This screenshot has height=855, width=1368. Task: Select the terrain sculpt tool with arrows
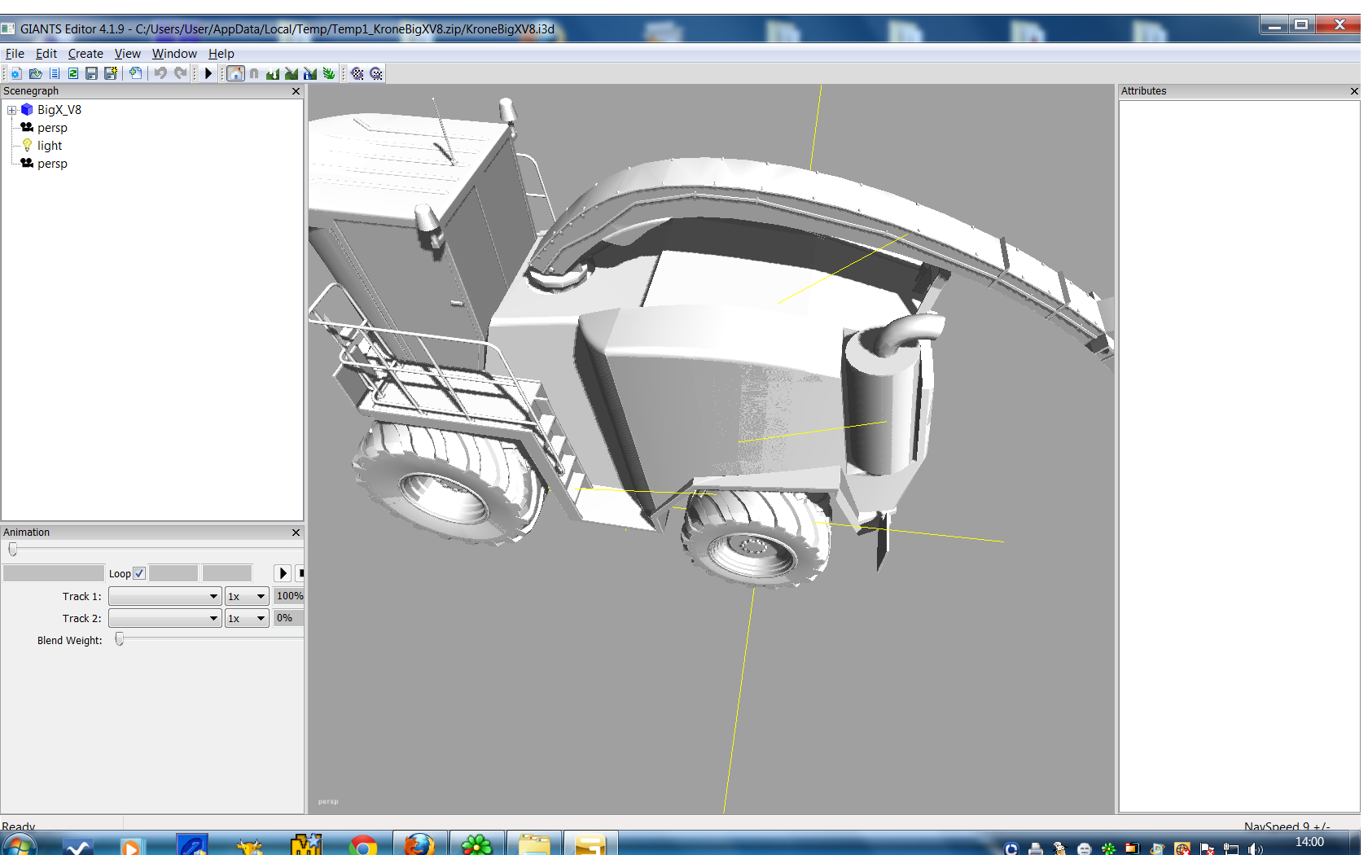click(x=273, y=73)
